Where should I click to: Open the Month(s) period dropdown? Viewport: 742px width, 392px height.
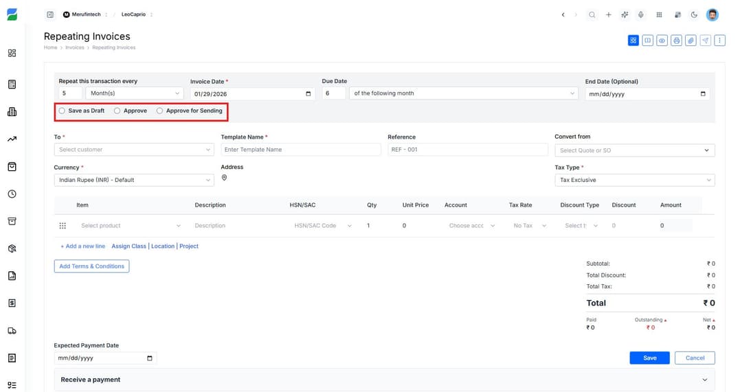tap(135, 93)
